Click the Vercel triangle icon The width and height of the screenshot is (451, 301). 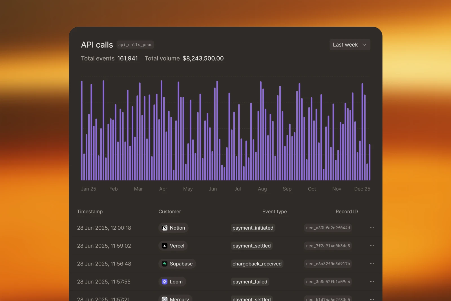(x=165, y=246)
